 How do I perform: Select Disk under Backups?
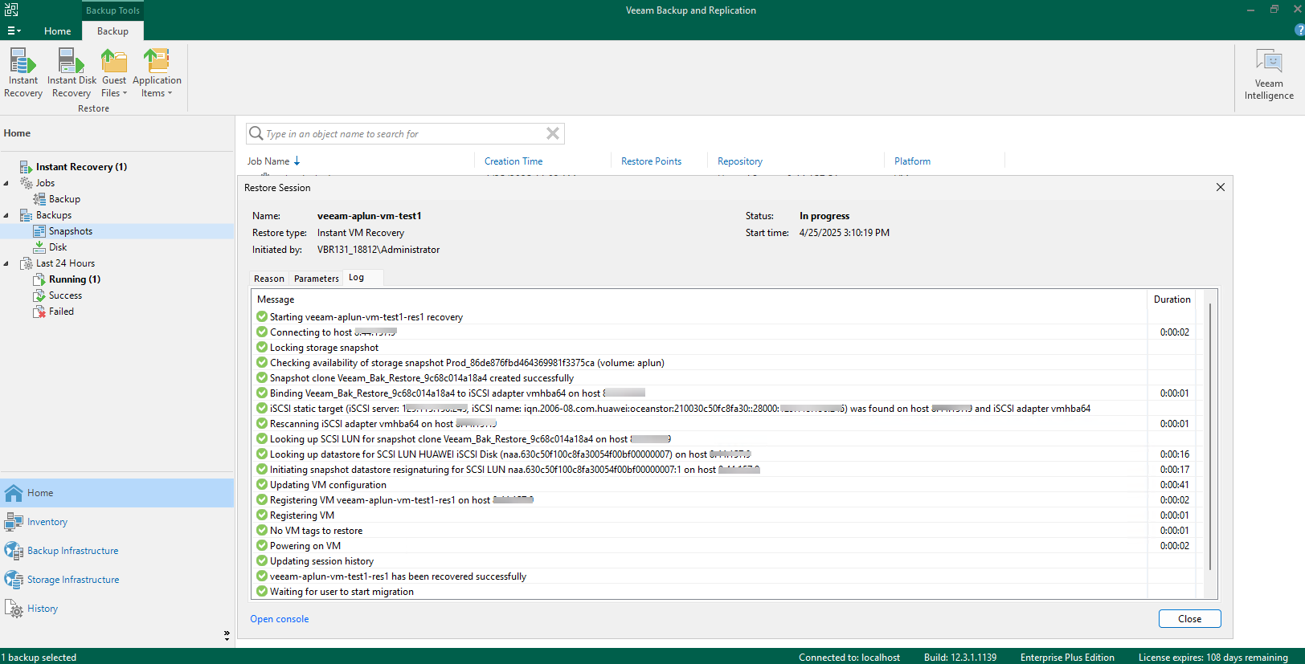58,247
